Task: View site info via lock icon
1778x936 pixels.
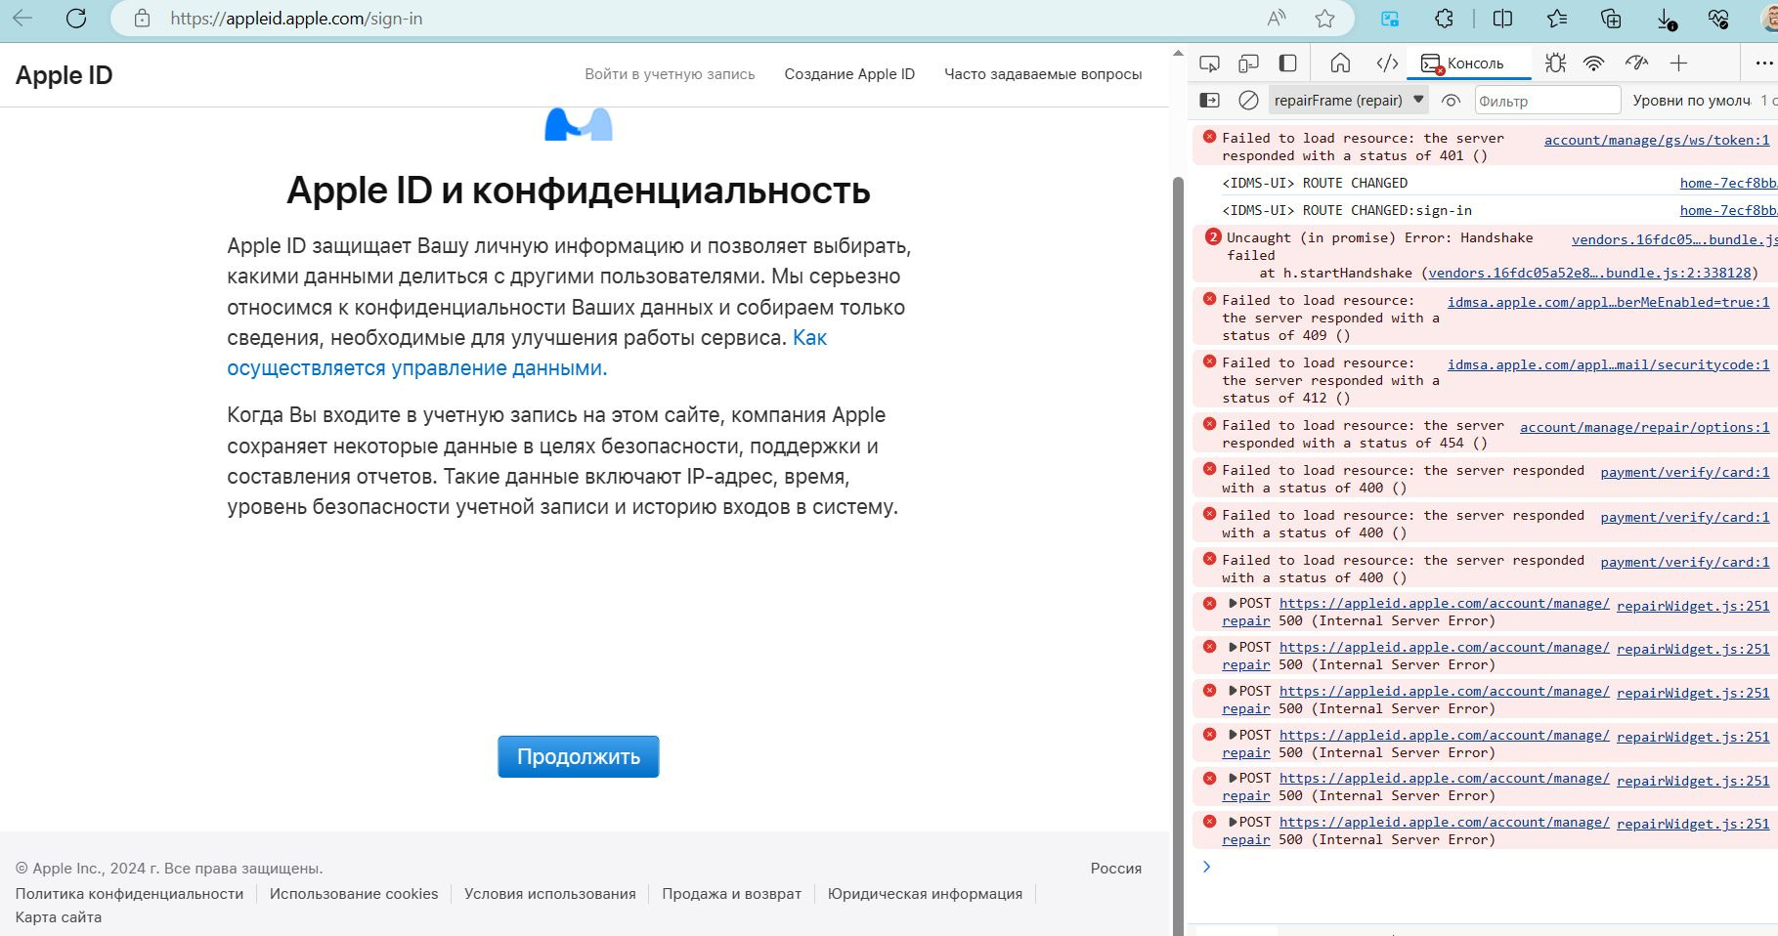Action: pyautogui.click(x=143, y=19)
